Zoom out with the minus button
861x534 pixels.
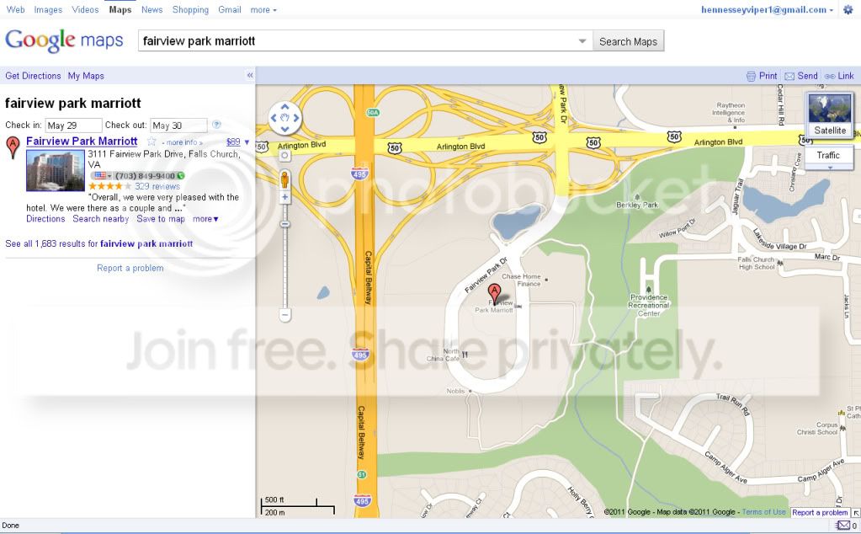click(284, 315)
